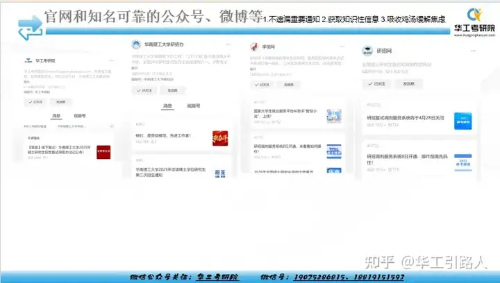Open the 研招网 thumbnail beside 操作指南先码住 article
The image size is (500, 283).
(x=463, y=163)
